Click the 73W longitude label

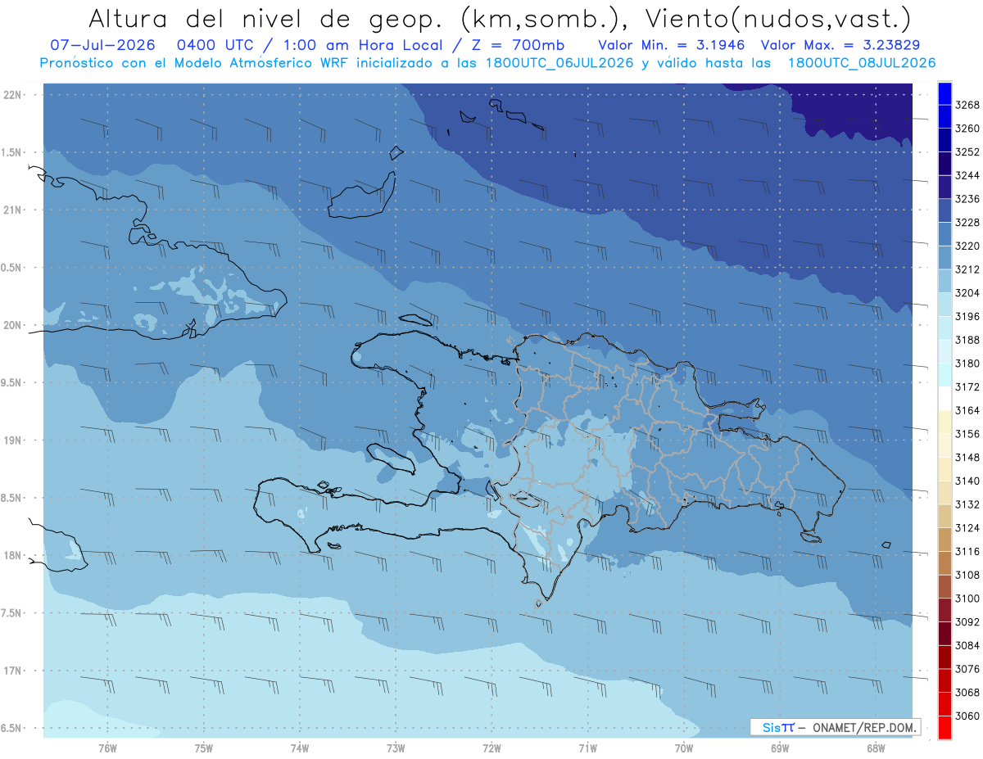396,747
